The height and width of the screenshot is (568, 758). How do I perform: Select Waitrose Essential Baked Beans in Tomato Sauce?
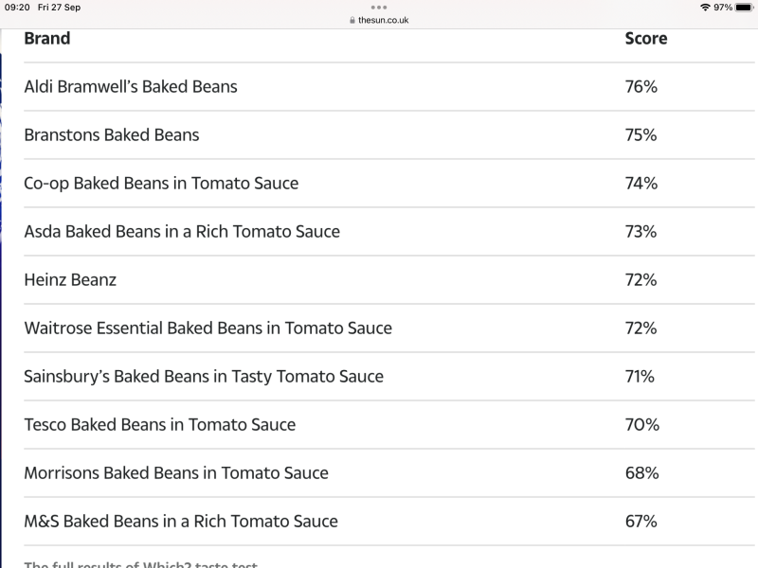pyautogui.click(x=208, y=328)
